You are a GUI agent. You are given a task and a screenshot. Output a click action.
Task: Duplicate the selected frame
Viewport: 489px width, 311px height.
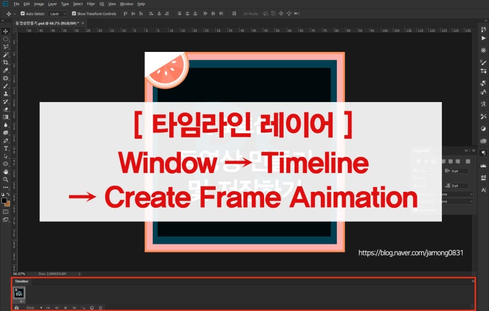[x=92, y=307]
